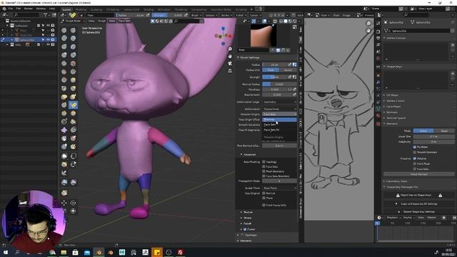Select the Mesh Filter tool
Viewport: 457px width, 257px height.
(64, 183)
